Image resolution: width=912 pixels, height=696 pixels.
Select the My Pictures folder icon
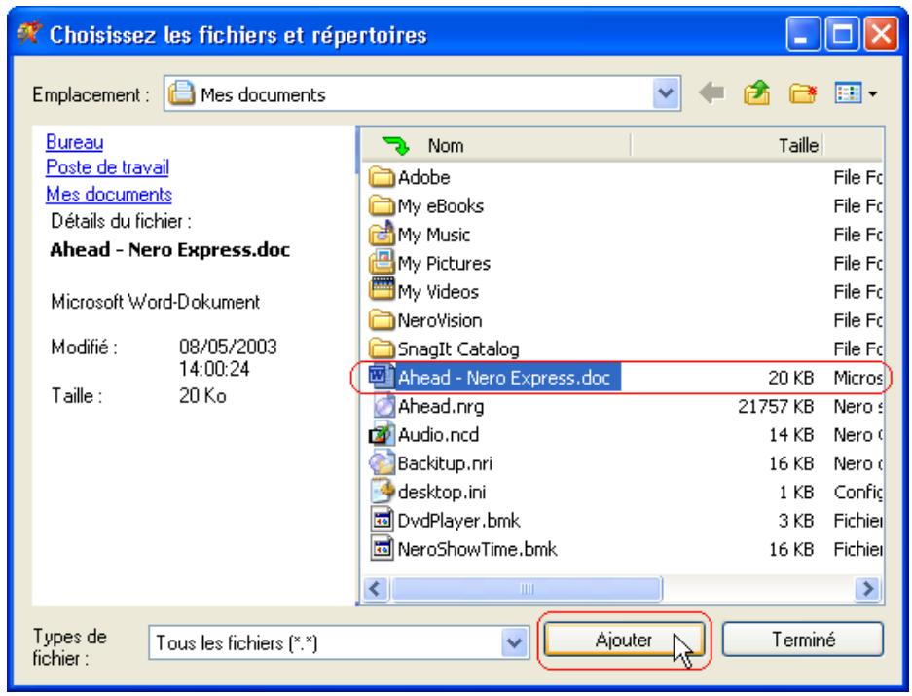tap(382, 263)
